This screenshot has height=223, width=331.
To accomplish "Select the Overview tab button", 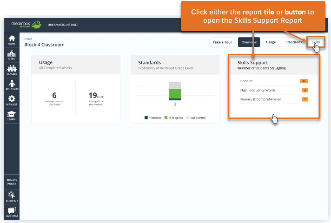I will click(x=249, y=42).
